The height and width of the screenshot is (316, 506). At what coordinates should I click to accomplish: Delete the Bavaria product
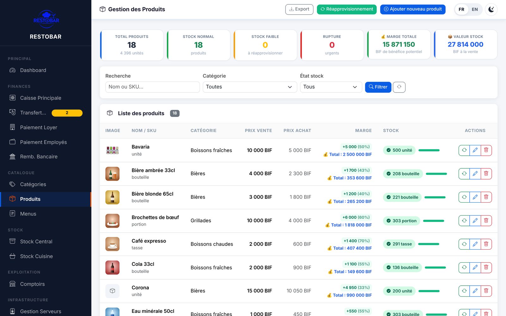click(x=486, y=150)
